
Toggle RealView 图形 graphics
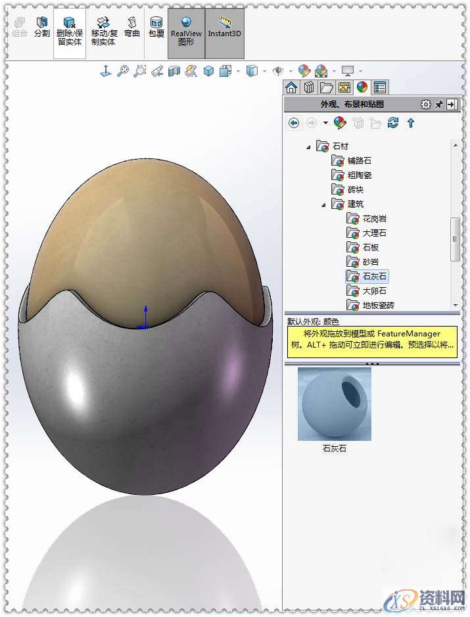pyautogui.click(x=186, y=32)
